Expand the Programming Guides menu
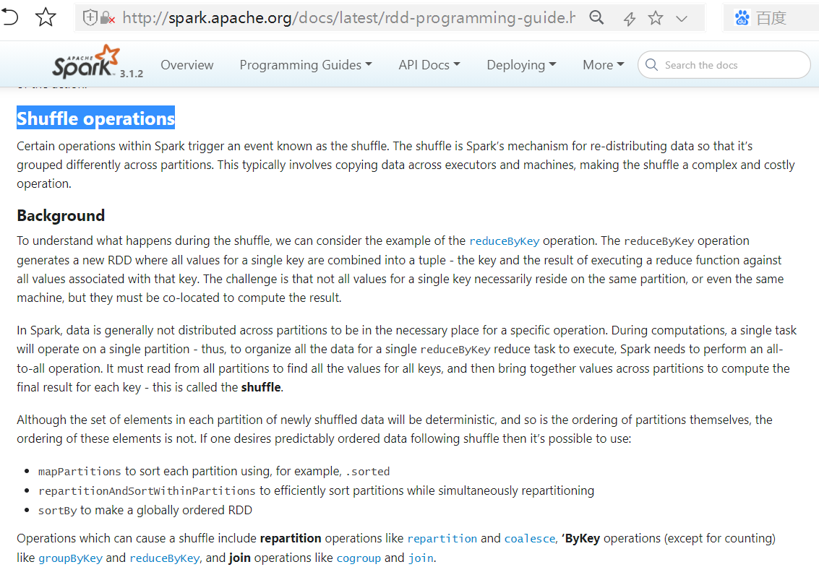The width and height of the screenshot is (819, 567). (306, 65)
